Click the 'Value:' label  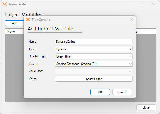[x=33, y=78]
